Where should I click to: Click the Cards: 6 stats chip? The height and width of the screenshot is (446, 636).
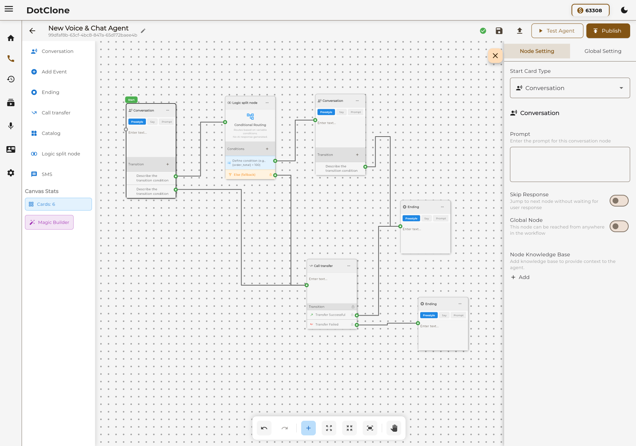pos(58,204)
